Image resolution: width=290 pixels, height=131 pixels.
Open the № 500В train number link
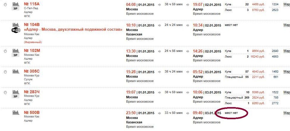pyautogui.click(x=32, y=113)
